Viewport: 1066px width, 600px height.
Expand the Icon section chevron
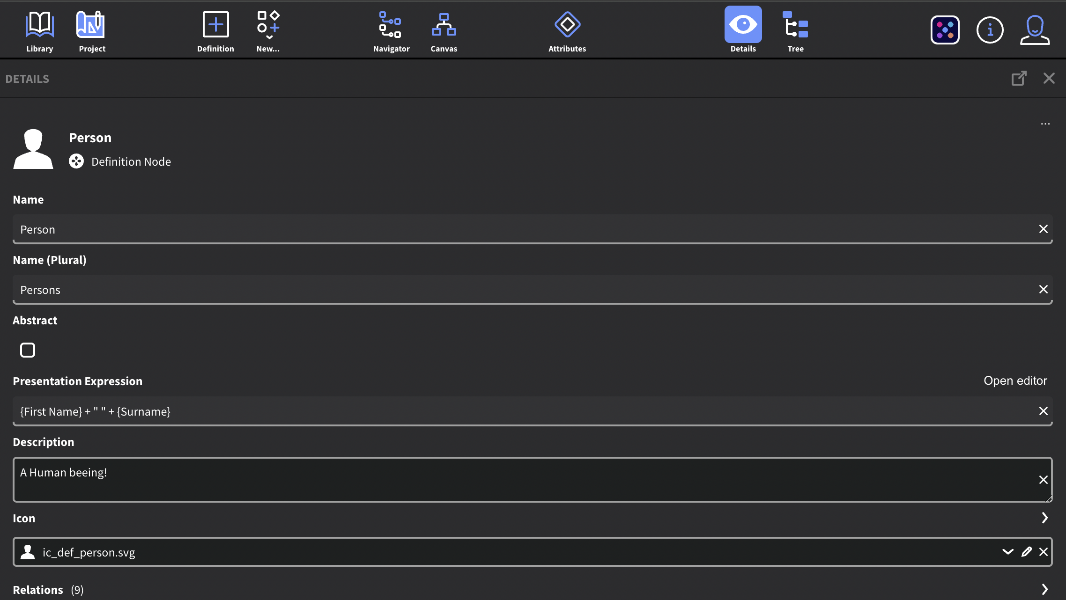click(1044, 518)
